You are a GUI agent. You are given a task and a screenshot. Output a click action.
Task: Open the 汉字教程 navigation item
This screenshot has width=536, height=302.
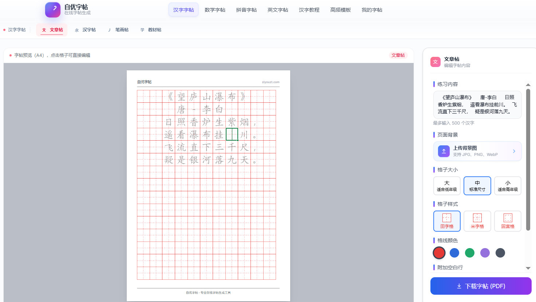coord(309,10)
